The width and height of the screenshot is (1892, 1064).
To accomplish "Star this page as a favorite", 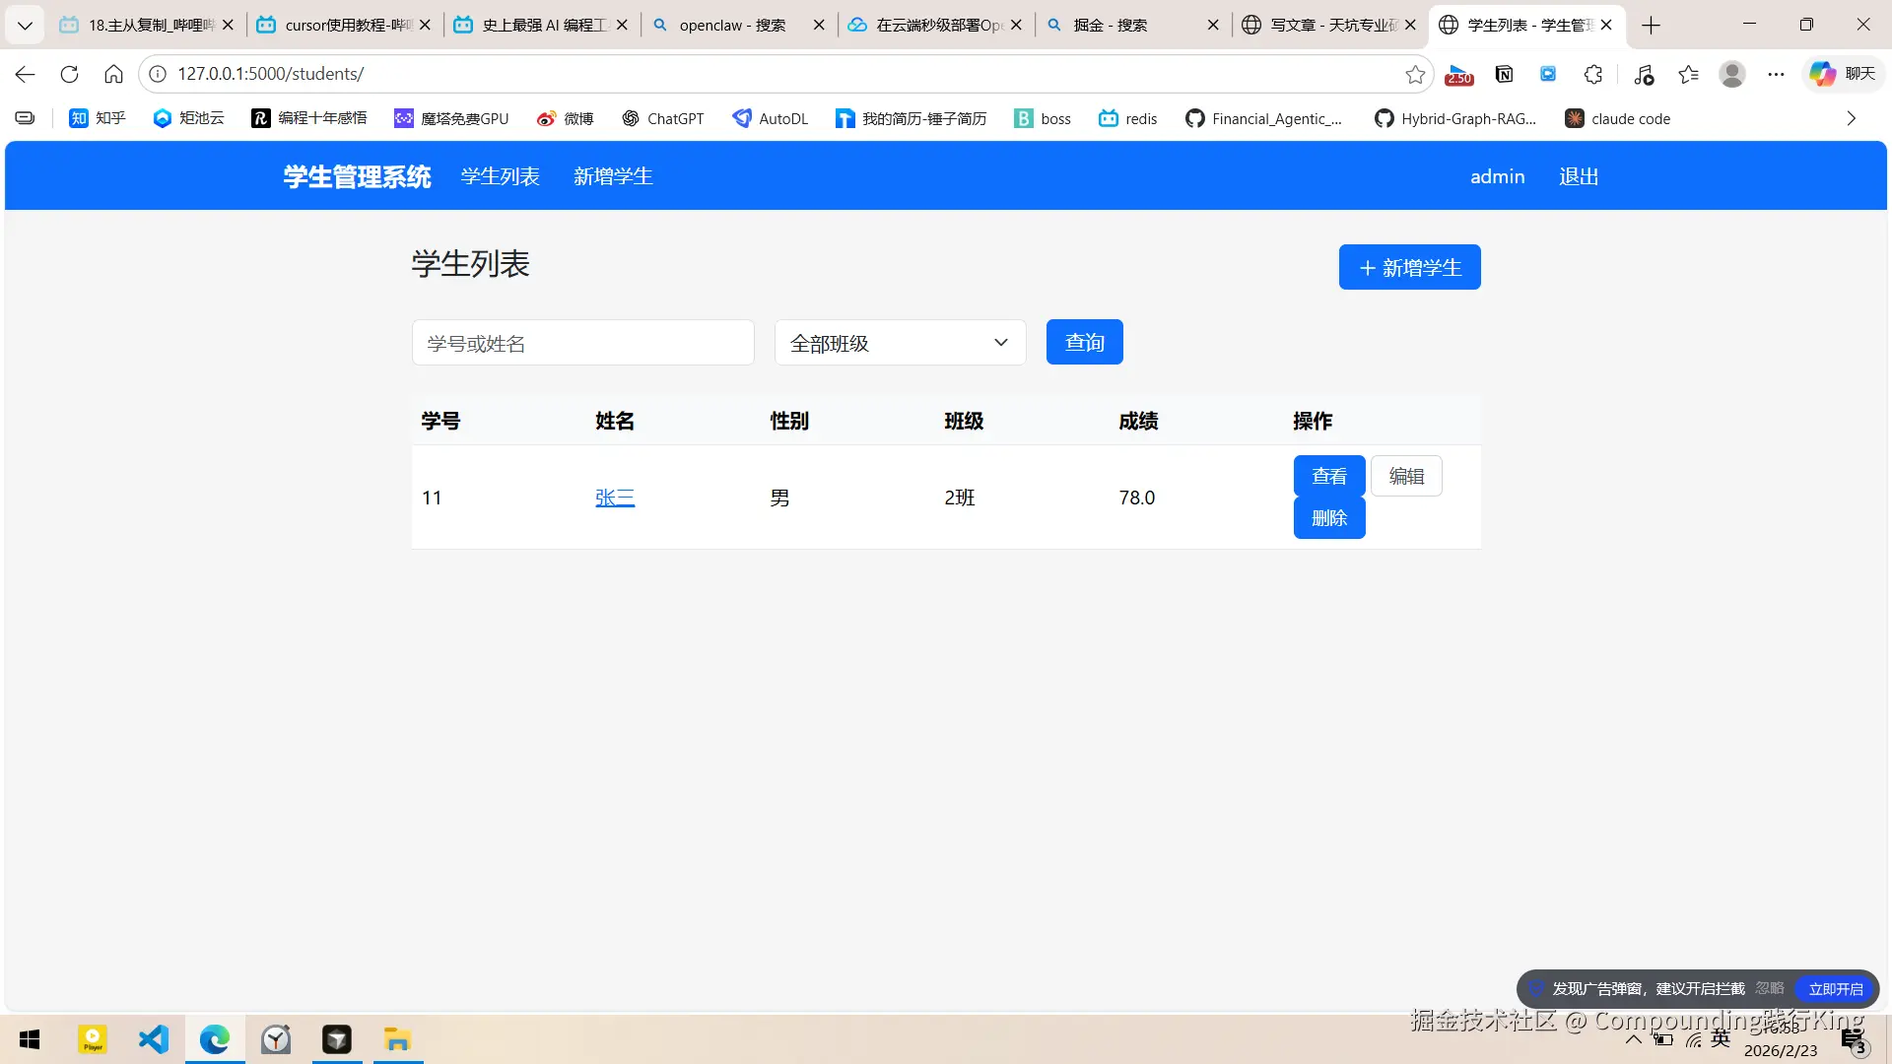I will (x=1415, y=74).
